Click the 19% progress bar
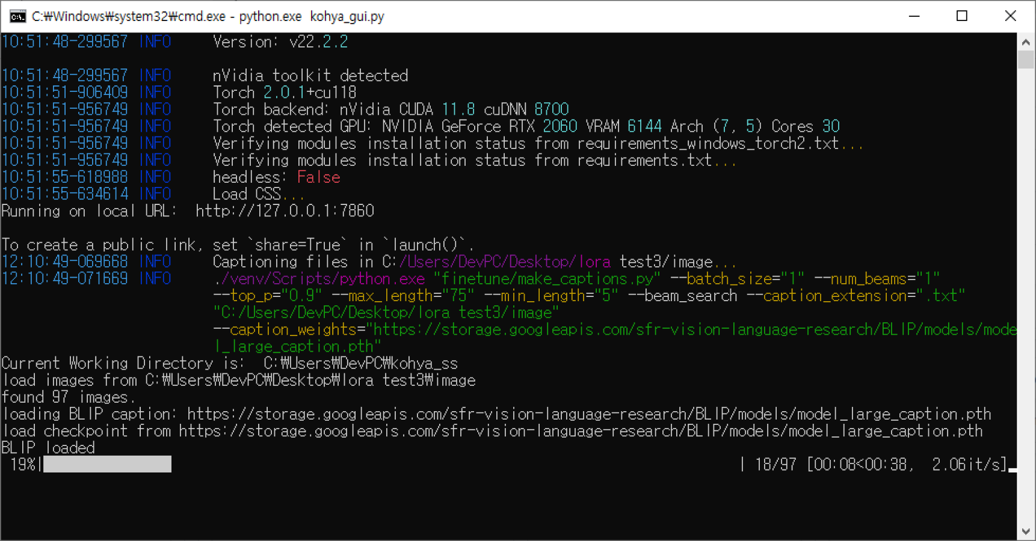Screen dimensions: 1036x541 [107, 464]
